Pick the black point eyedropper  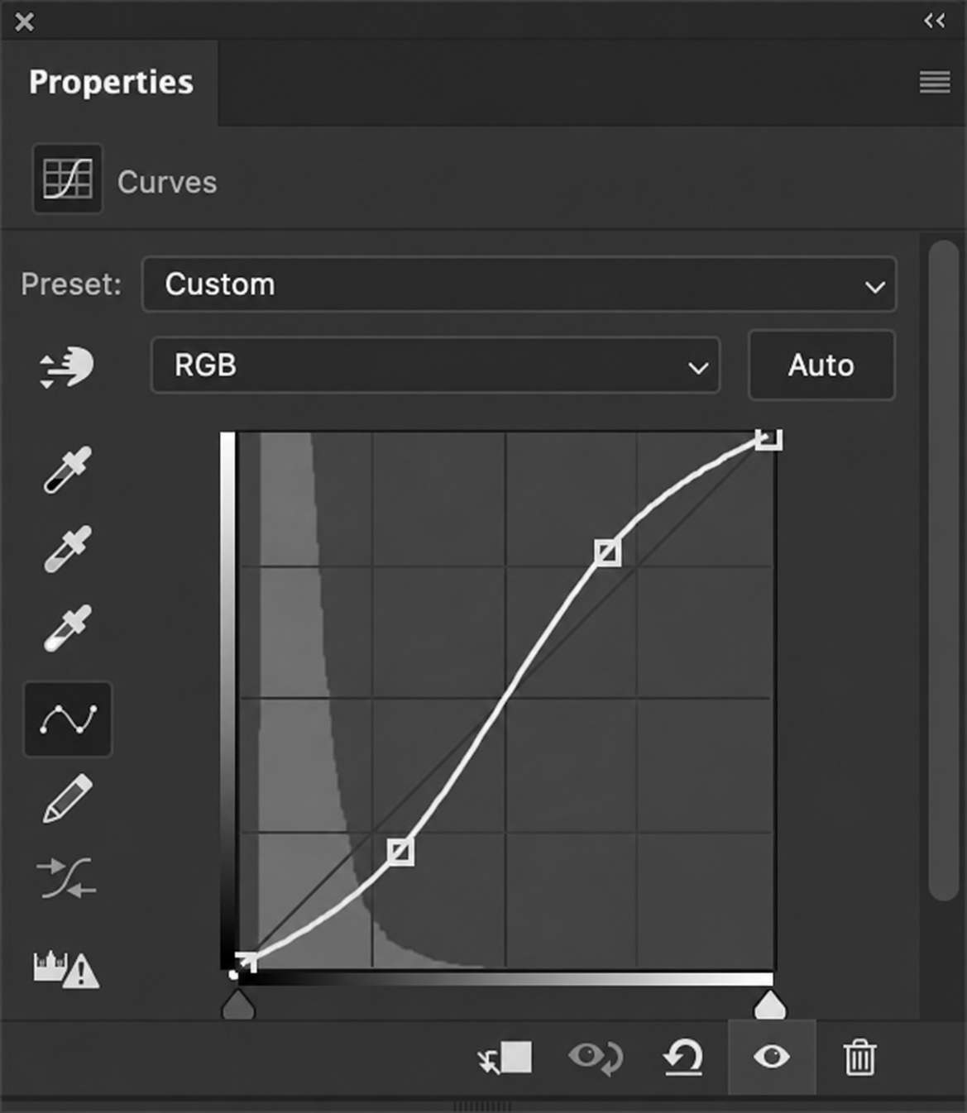(67, 470)
